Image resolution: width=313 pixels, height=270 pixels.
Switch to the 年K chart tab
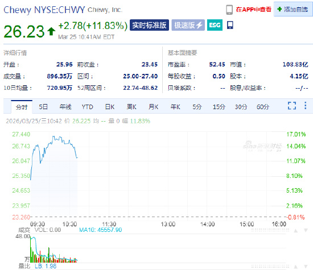click(175, 107)
